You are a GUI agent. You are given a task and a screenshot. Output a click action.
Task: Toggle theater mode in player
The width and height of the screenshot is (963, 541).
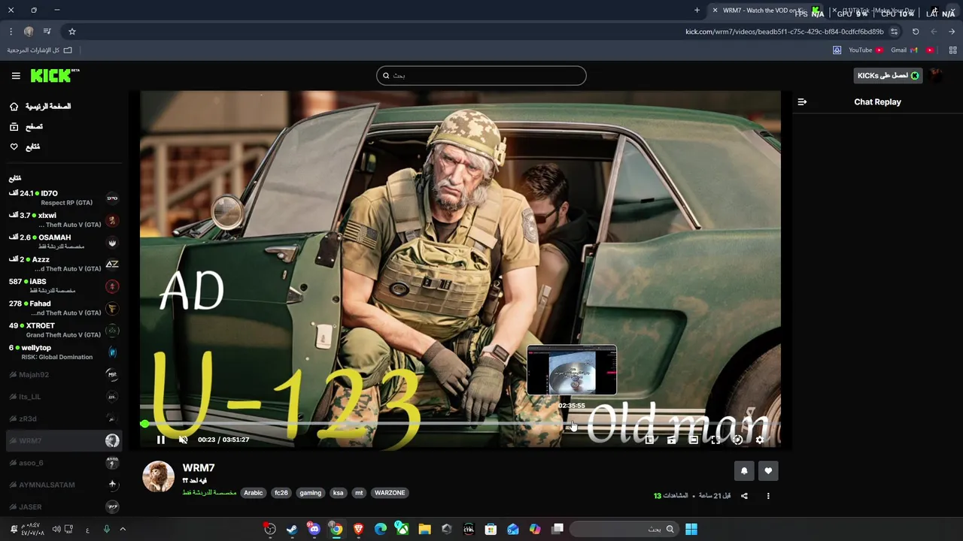694,440
